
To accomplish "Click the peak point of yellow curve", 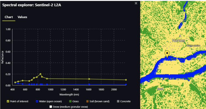I will 40,74.
